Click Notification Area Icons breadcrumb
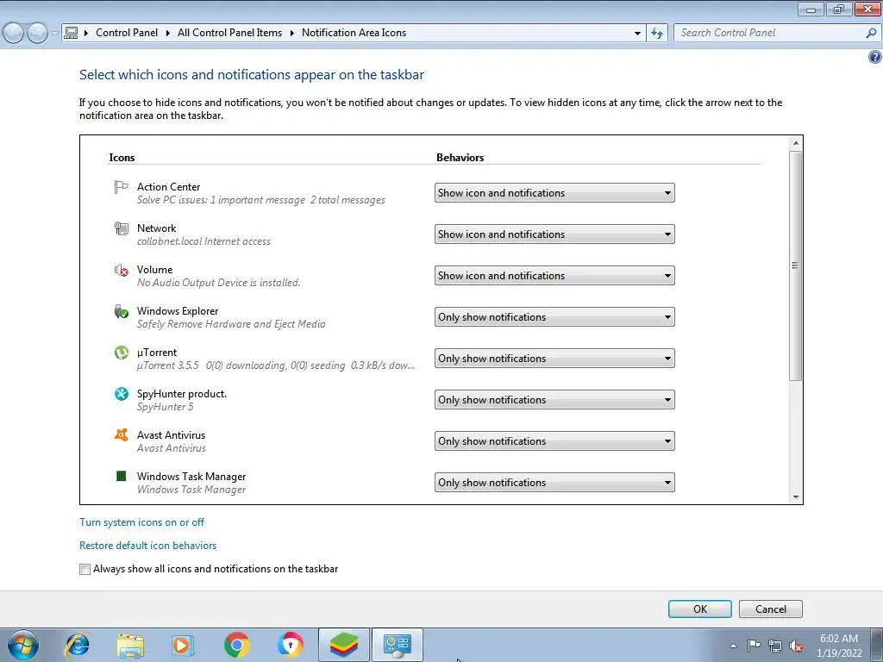Screen dimensions: 883x662 click(354, 33)
